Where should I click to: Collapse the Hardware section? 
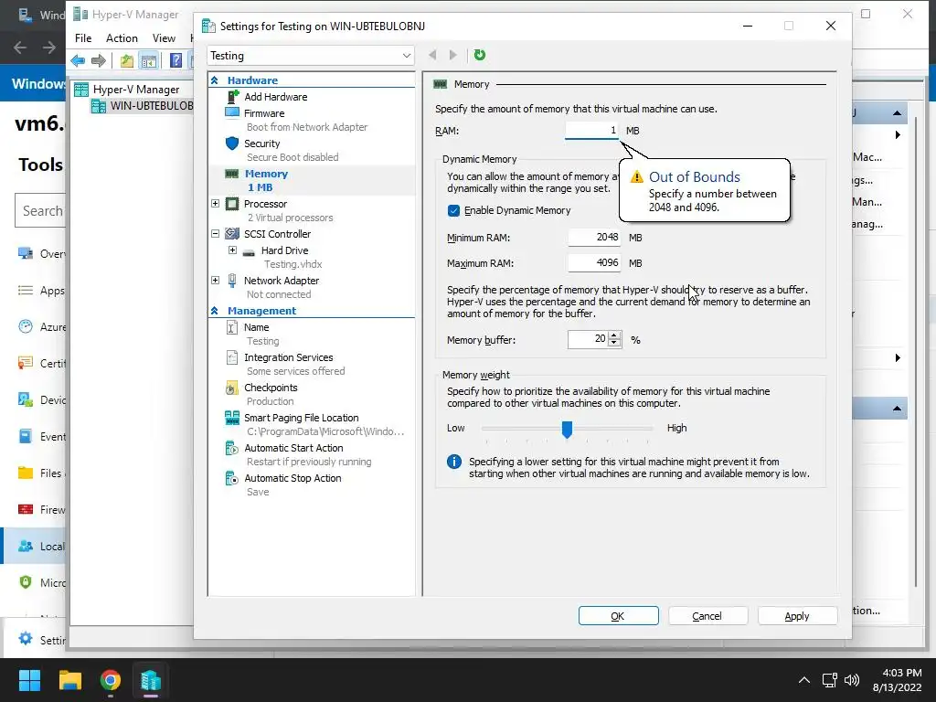215,80
